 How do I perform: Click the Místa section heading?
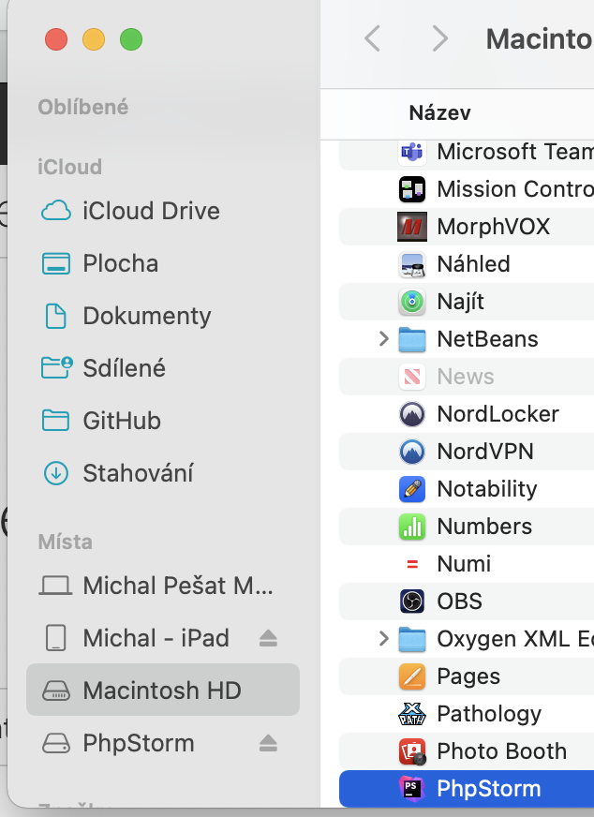pos(66,542)
